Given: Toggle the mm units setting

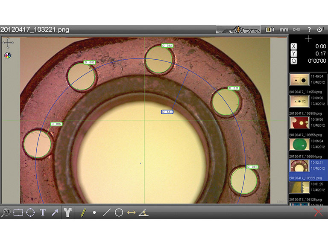Looking at the screenshot, I should coord(284,30).
